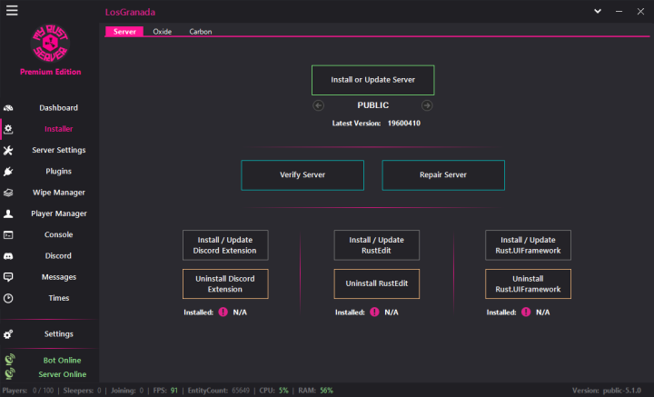Click the Dashboard gauge icon
Image resolution: width=654 pixels, height=397 pixels.
point(8,108)
